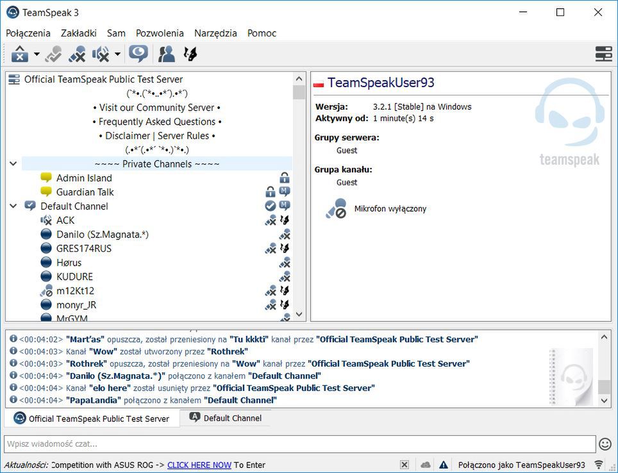Click the CLICK HERE NOW news link
Viewport: 618px width, 473px height.
[199, 465]
